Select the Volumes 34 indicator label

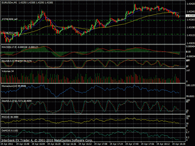tap(8, 71)
